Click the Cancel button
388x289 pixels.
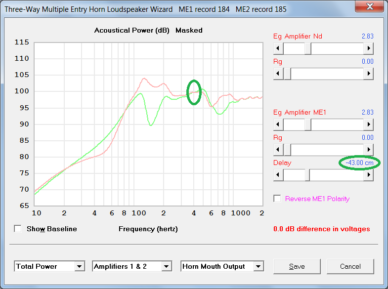[350, 266]
